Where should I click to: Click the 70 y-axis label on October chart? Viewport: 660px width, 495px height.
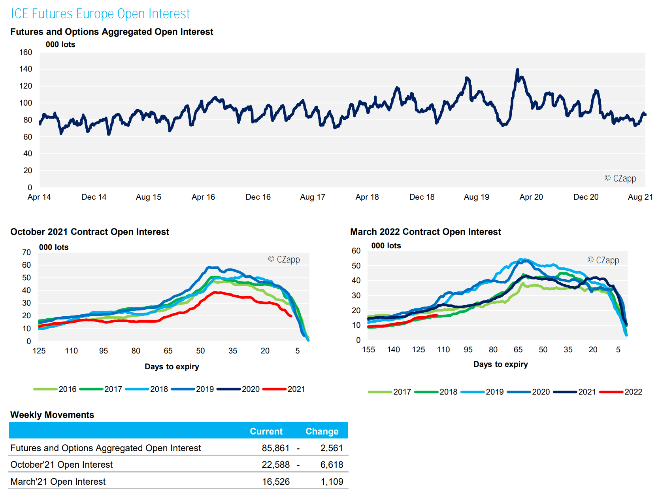pos(26,252)
